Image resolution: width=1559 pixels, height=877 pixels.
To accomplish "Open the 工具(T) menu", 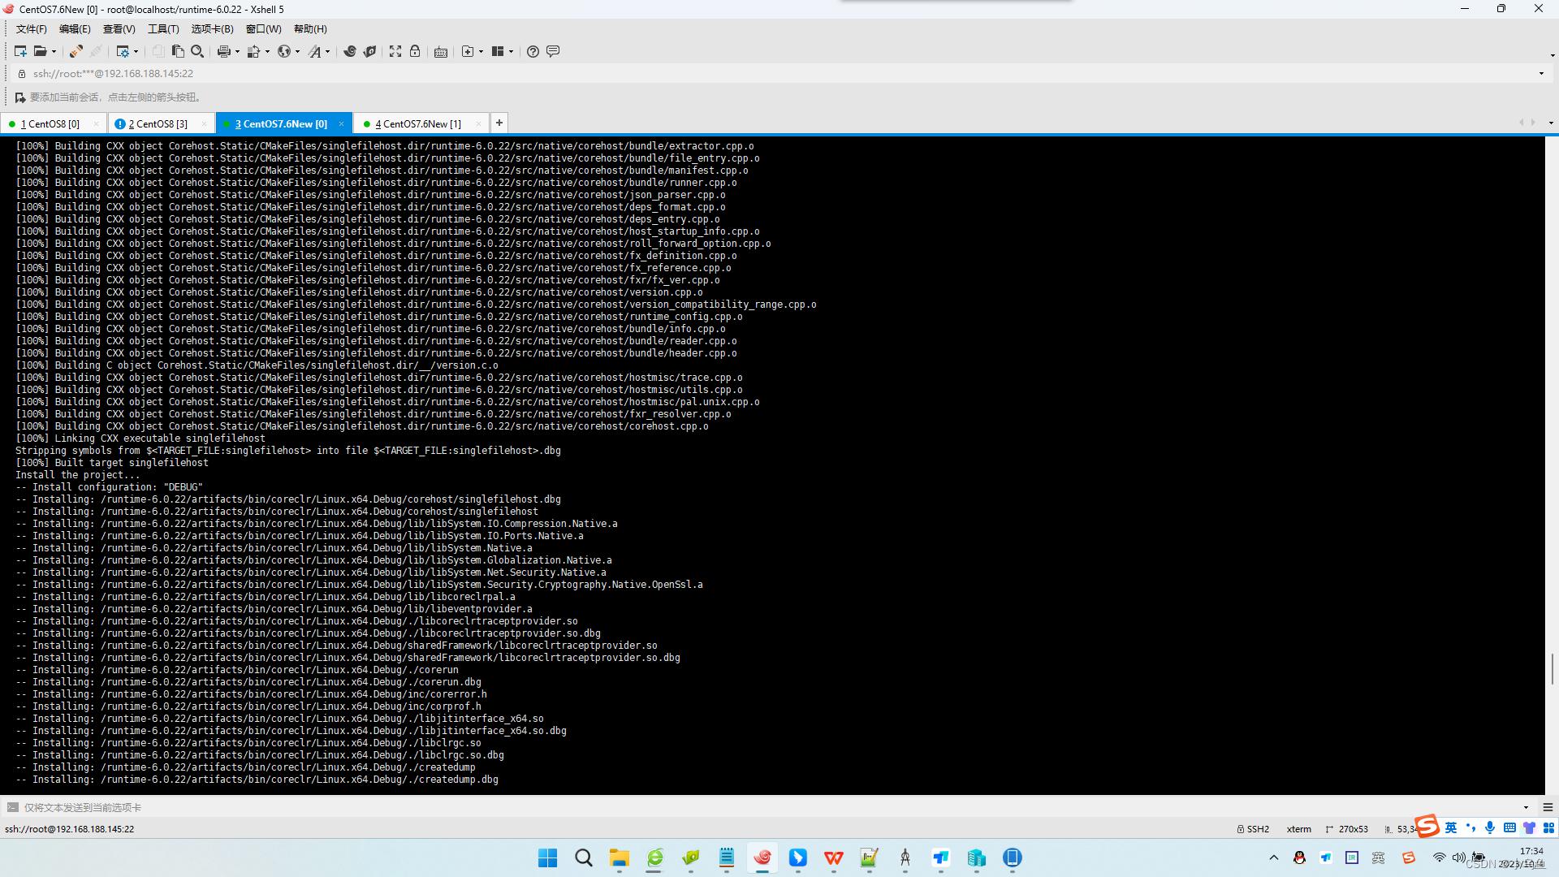I will click(x=162, y=28).
